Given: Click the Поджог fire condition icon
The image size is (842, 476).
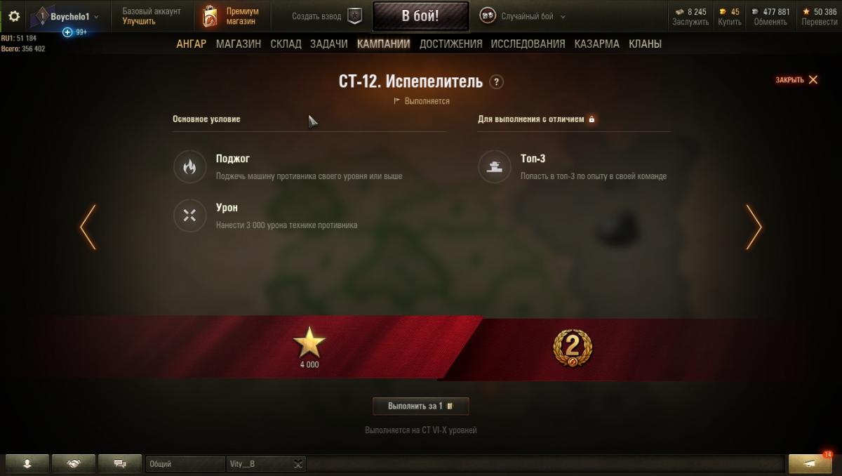Looking at the screenshot, I should pyautogui.click(x=189, y=167).
